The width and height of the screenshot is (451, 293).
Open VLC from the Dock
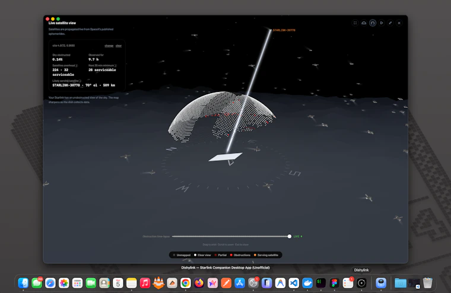coord(158,284)
